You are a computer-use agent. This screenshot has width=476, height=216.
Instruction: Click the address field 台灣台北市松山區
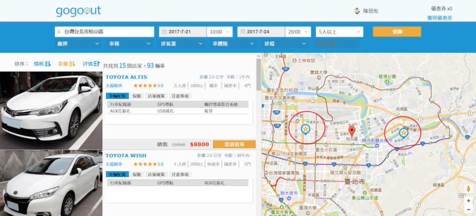tap(105, 32)
